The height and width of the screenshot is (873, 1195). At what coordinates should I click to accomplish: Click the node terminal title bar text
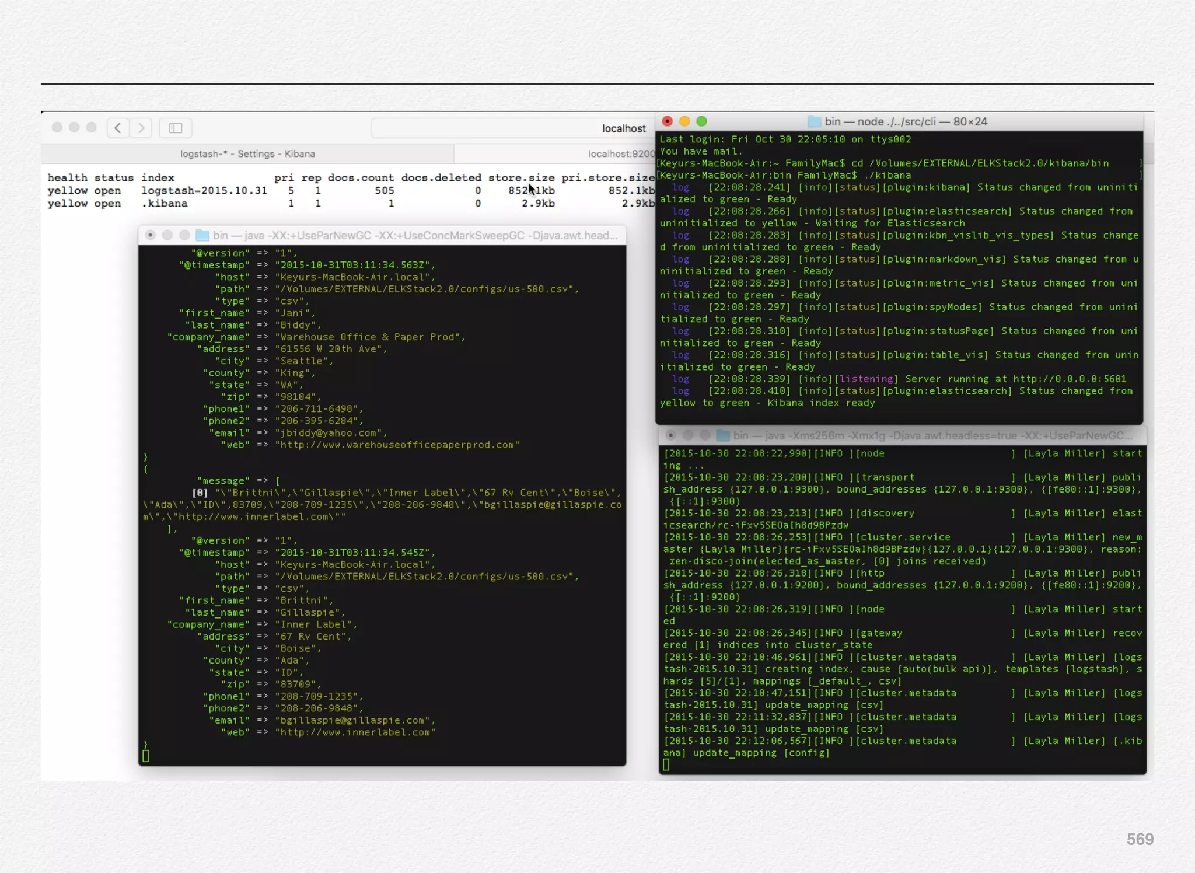pos(906,121)
